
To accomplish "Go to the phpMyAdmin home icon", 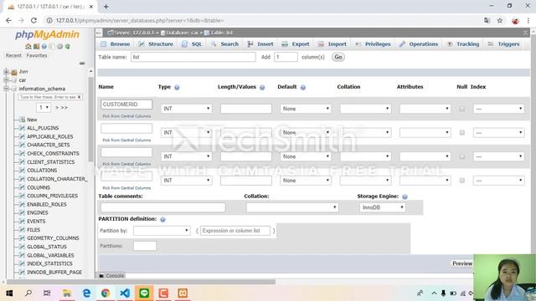I will [28, 47].
